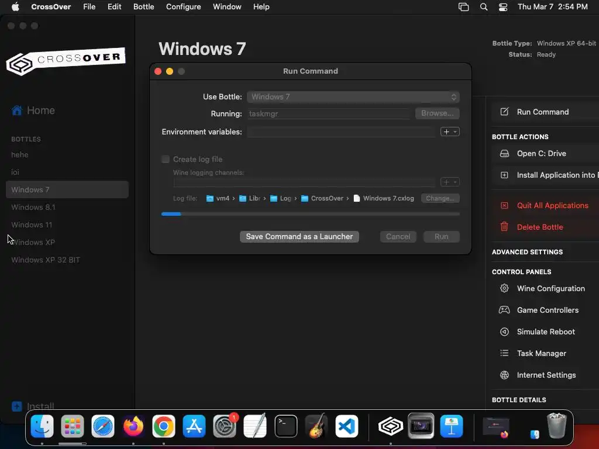Open the File menu
Viewport: 599px width, 449px height.
(89, 7)
